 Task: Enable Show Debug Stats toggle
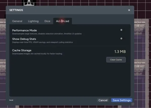(121, 38)
